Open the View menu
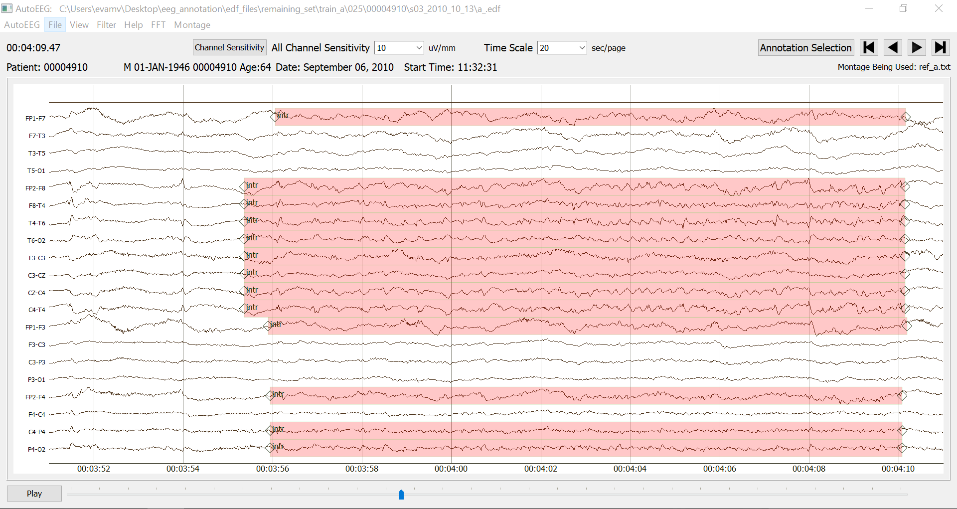This screenshot has width=957, height=509. [x=79, y=25]
